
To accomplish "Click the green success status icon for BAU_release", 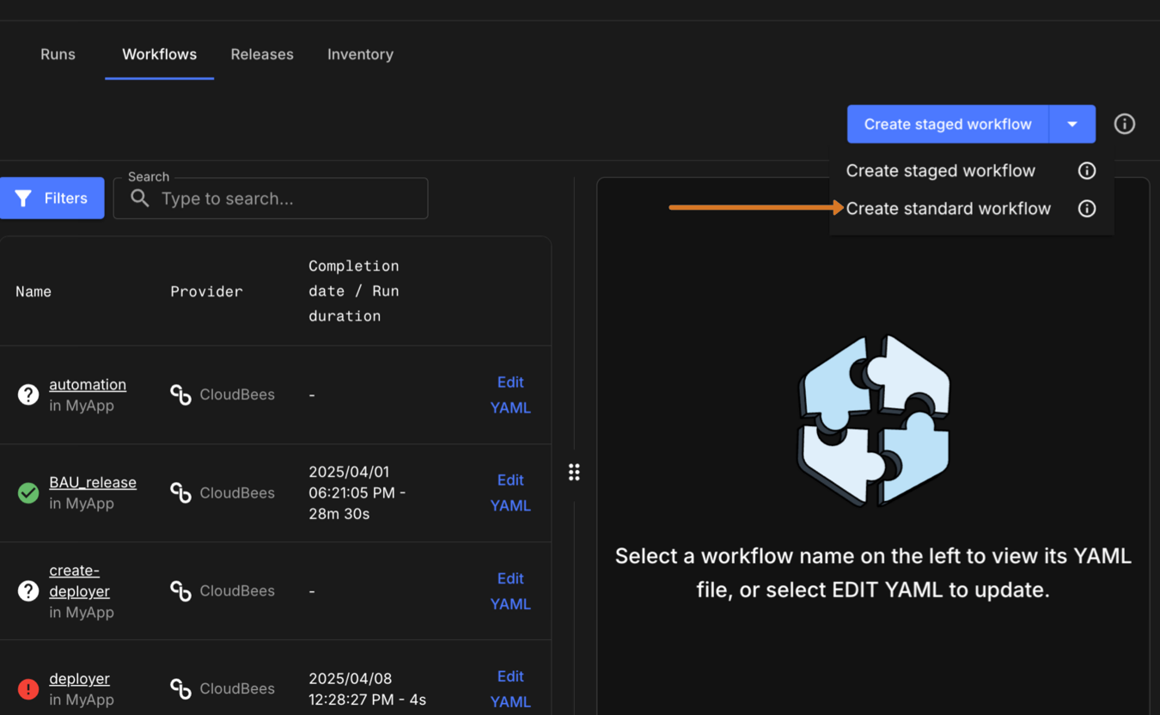I will point(27,493).
